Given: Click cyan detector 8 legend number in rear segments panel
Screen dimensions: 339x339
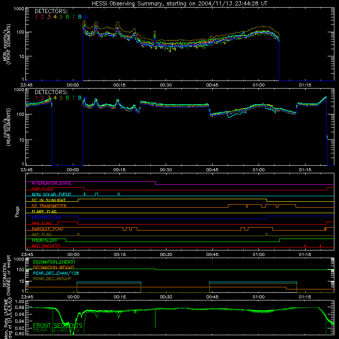Looking at the screenshot, I should click(80, 98).
